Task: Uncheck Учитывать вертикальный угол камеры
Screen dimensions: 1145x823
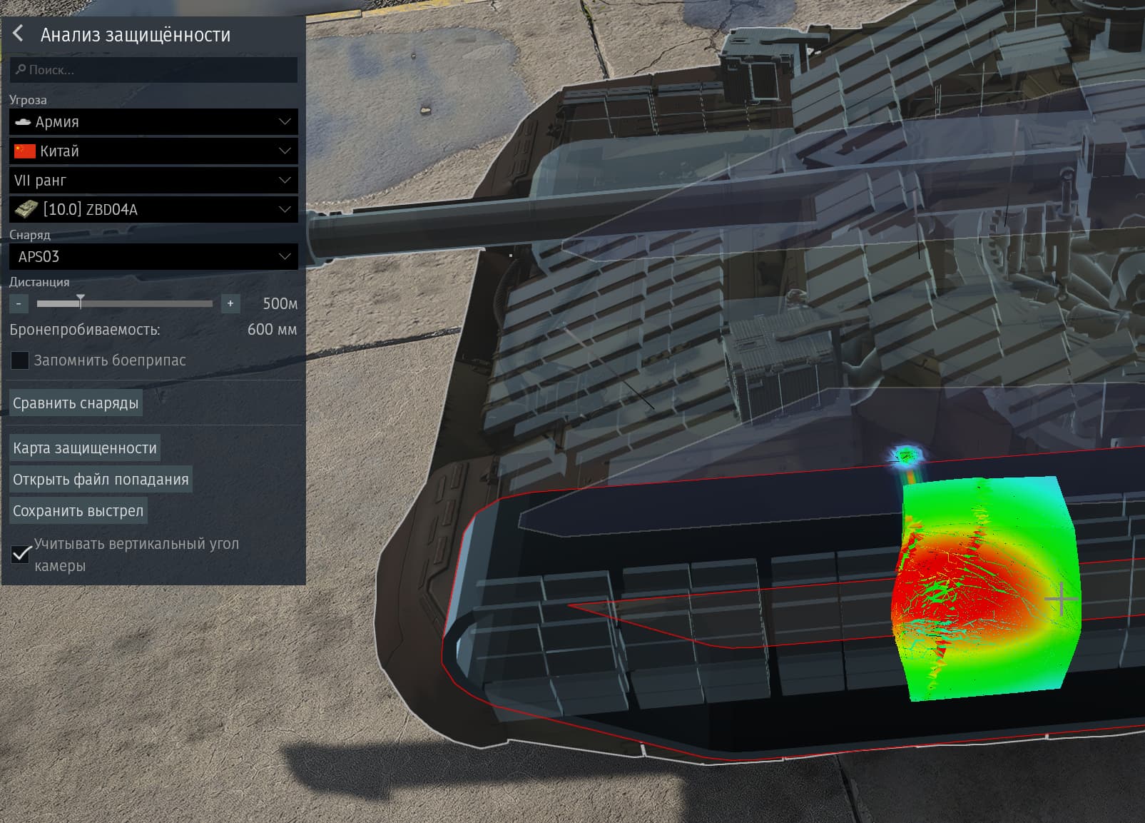Action: pyautogui.click(x=21, y=554)
